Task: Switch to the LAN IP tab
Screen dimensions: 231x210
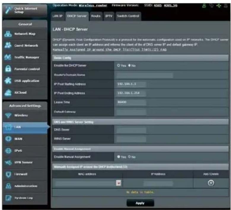Action: [58, 16]
